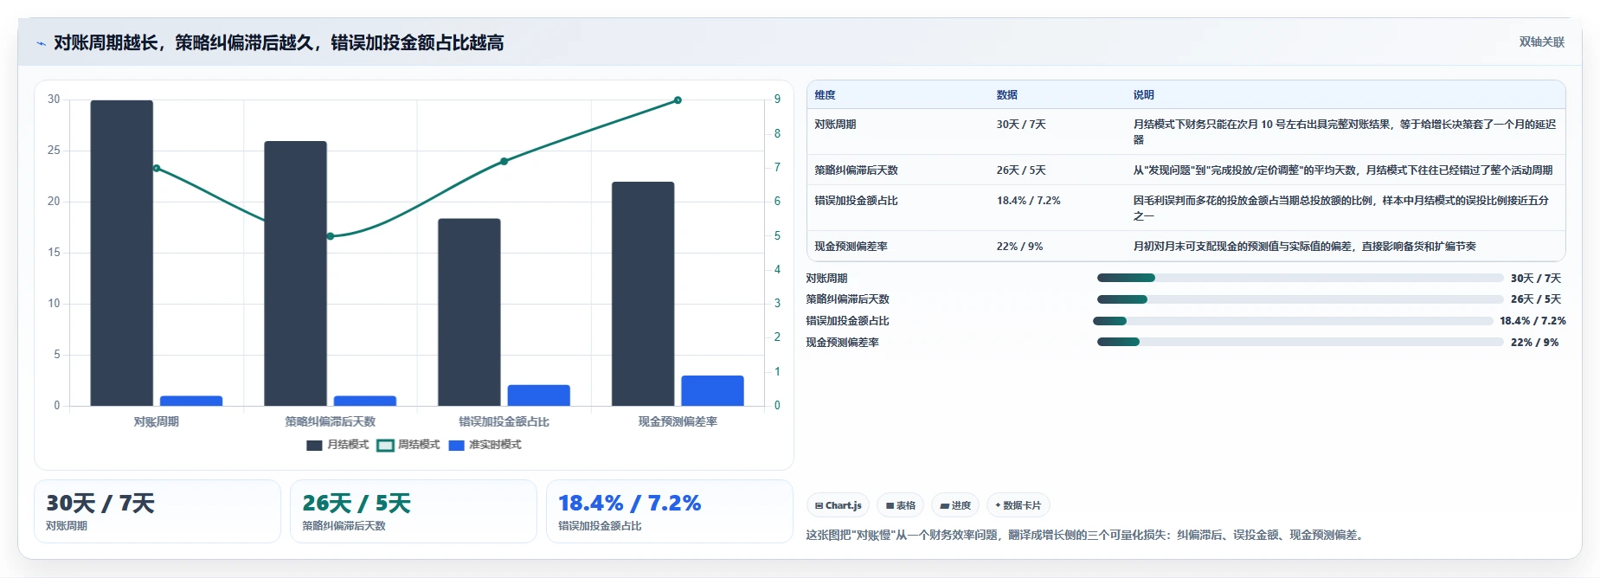Click table cell value 18.4% / 7.2%
Viewport: 1600px width, 578px height.
[1028, 201]
